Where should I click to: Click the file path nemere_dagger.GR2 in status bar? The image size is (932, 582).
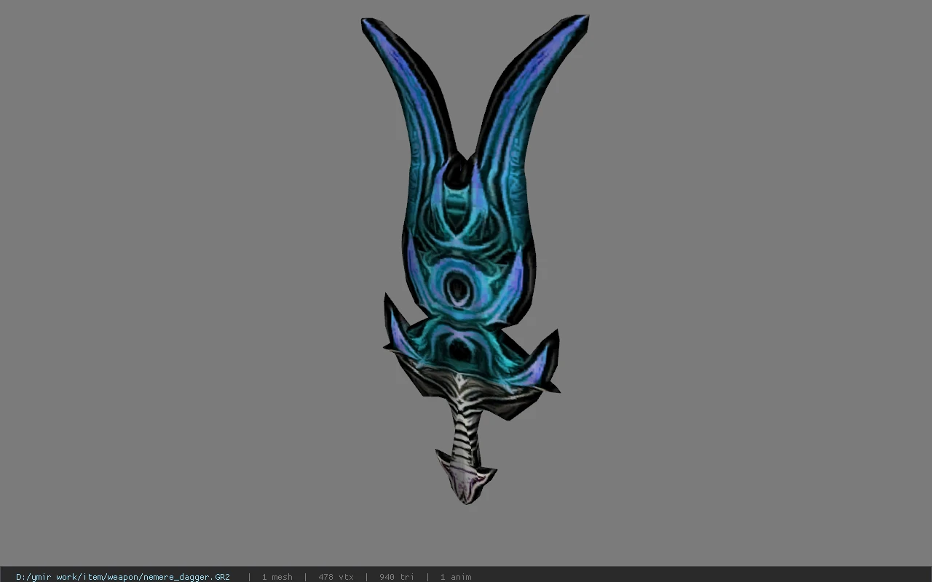tap(123, 577)
